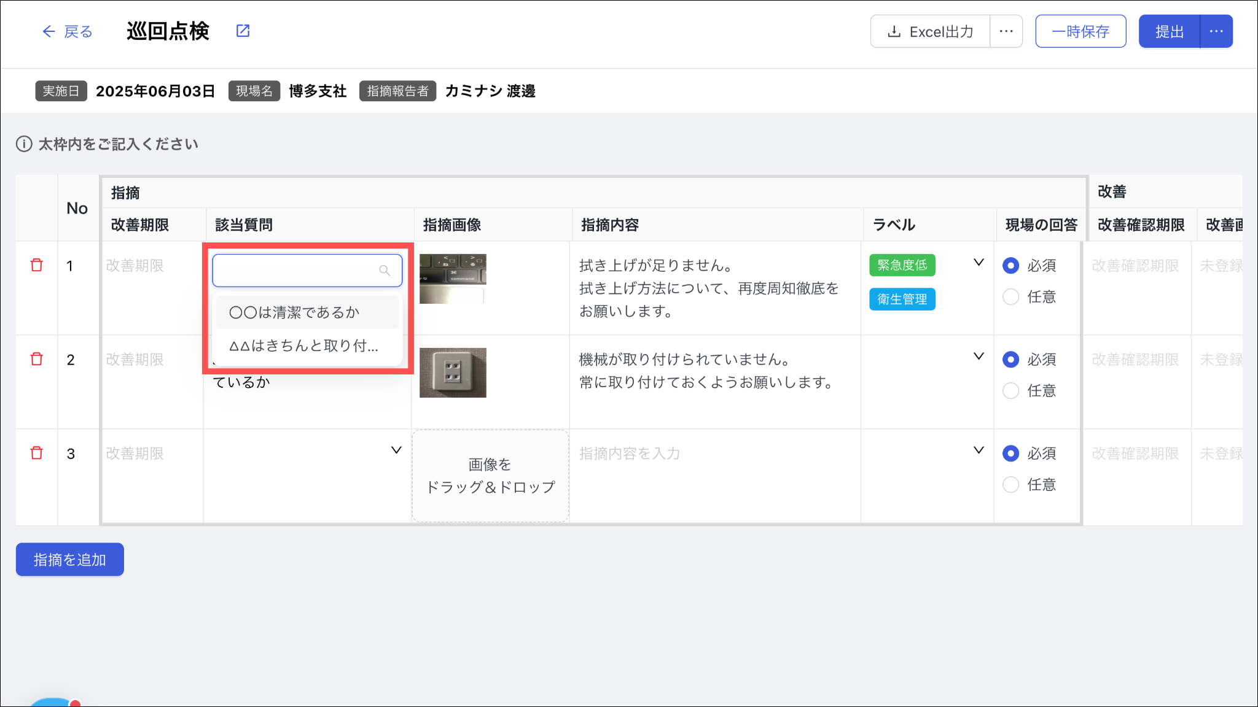The width and height of the screenshot is (1258, 707).
Task: Open more options next to 提出 button
Action: [x=1216, y=31]
